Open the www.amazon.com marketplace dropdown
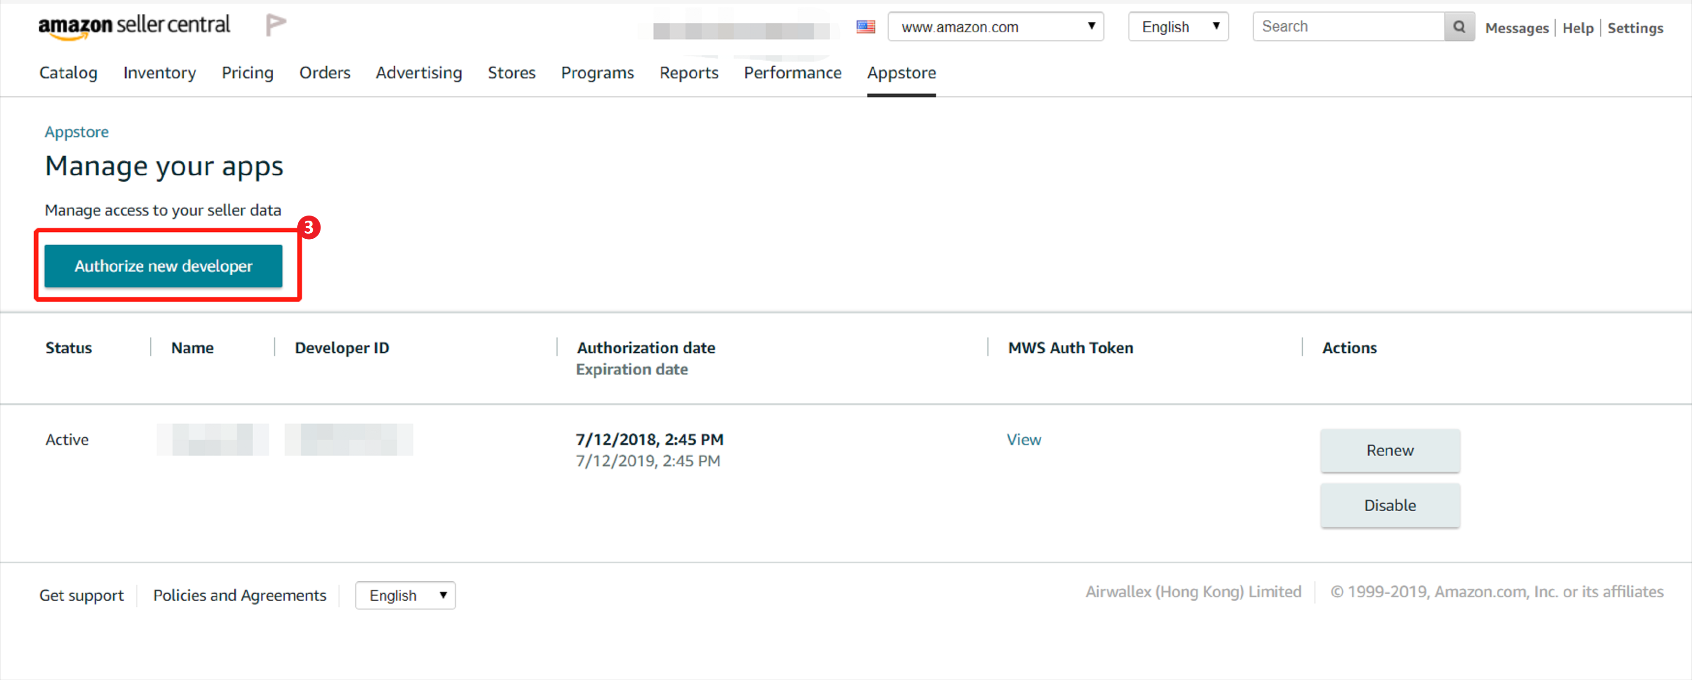This screenshot has width=1692, height=680. click(995, 27)
